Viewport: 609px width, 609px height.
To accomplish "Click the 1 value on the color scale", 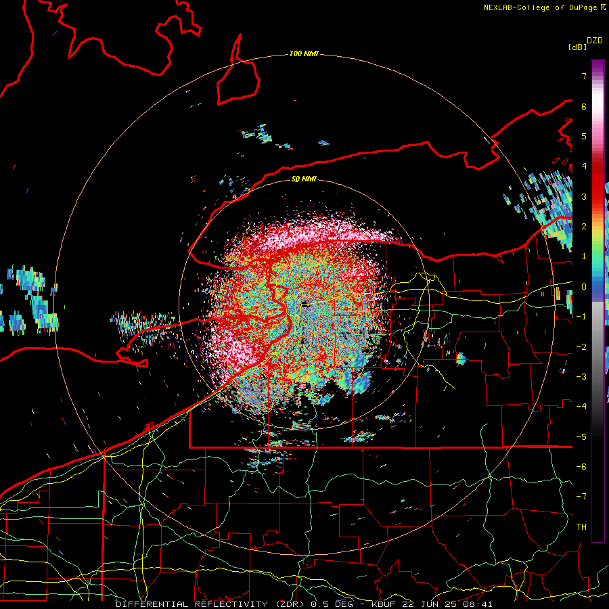I will pos(584,256).
